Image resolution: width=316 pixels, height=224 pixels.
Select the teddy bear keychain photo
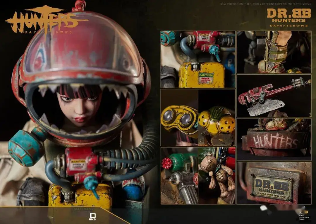(217, 176)
